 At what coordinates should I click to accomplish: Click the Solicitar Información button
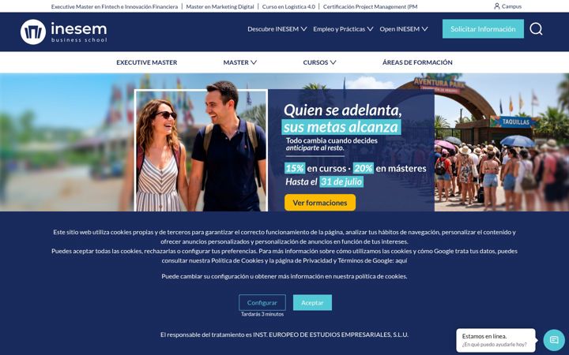[483, 29]
